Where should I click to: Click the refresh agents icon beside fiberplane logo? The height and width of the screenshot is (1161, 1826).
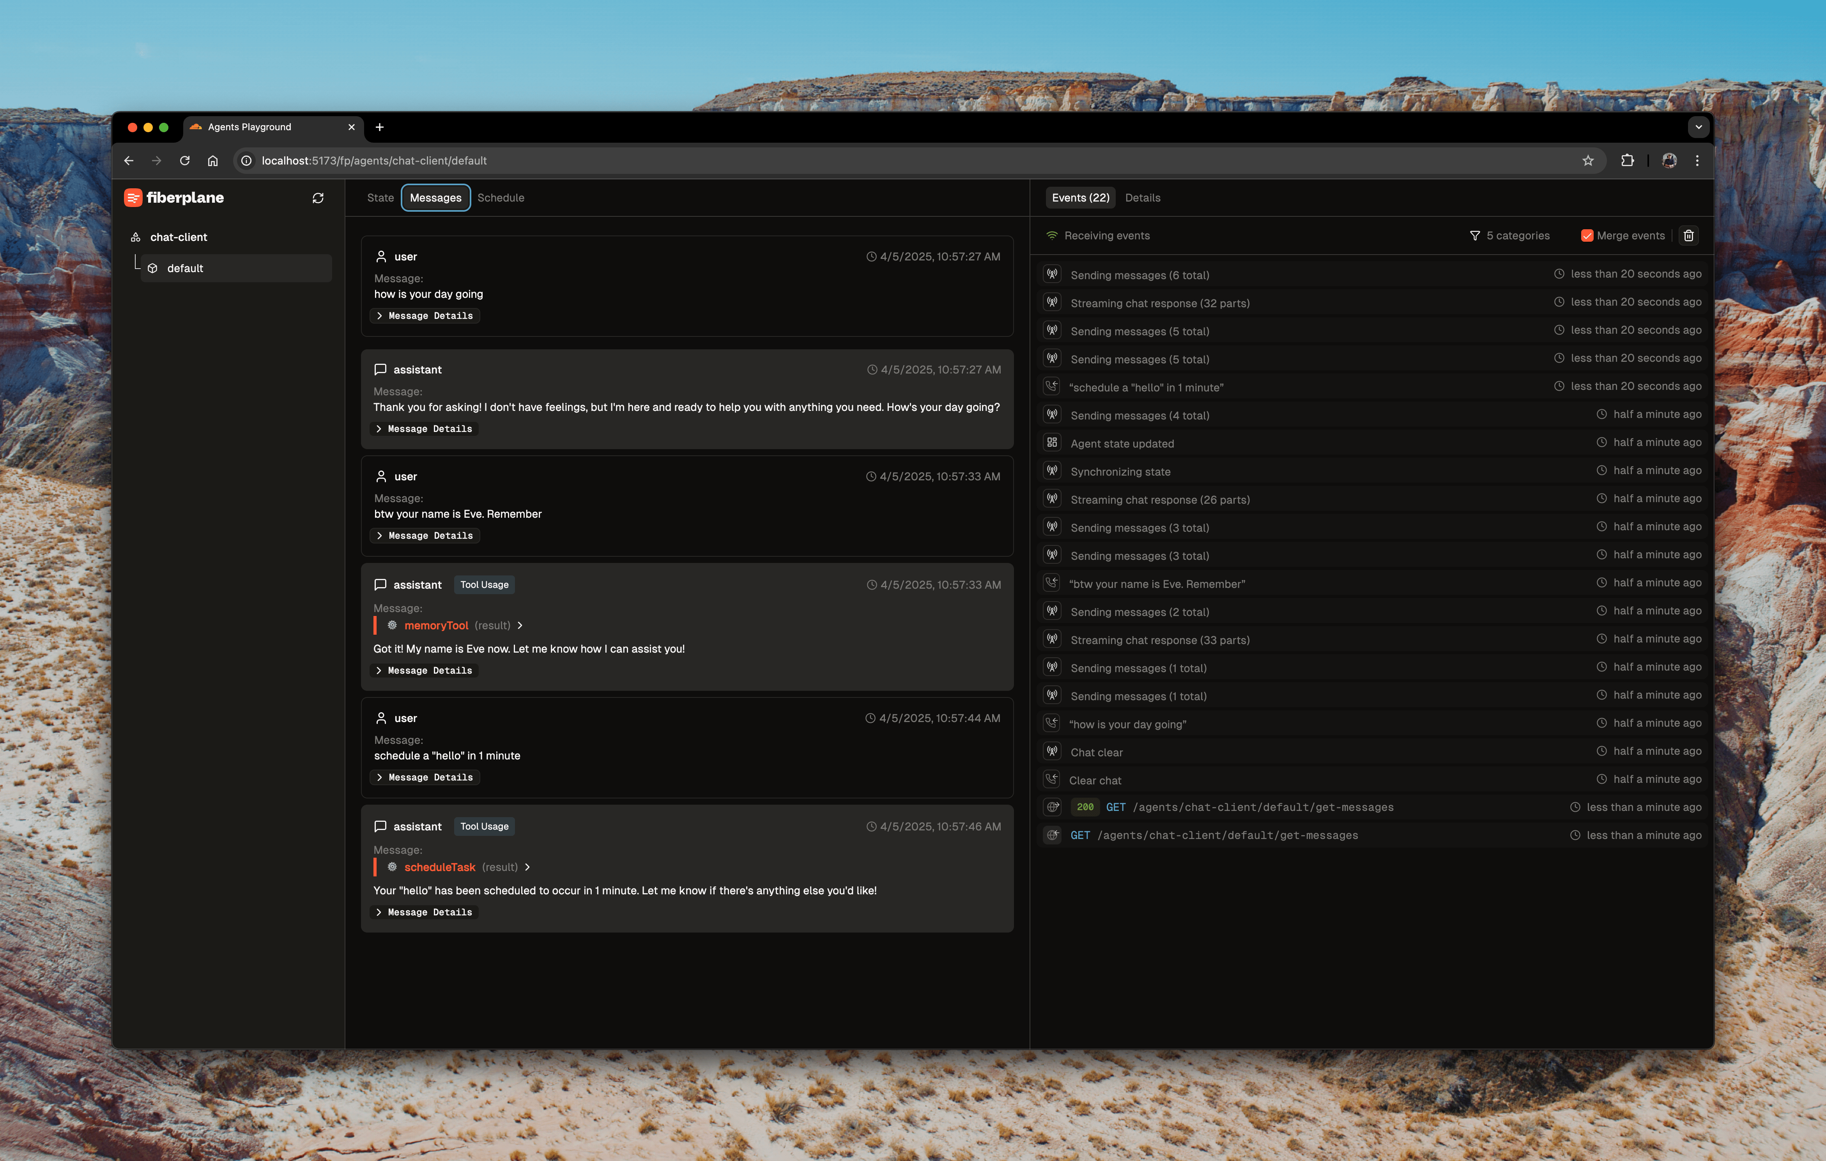[x=318, y=198]
